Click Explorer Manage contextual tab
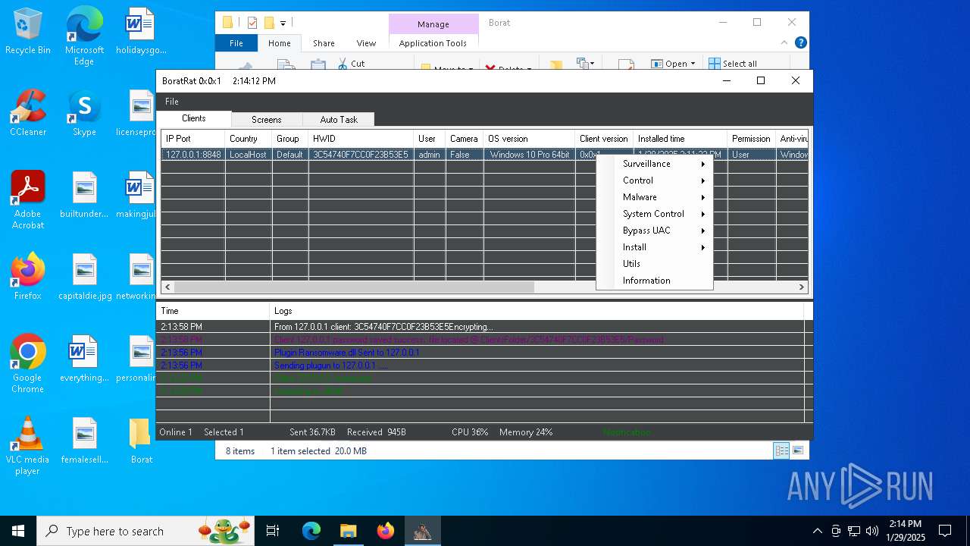The height and width of the screenshot is (546, 970). 433,24
